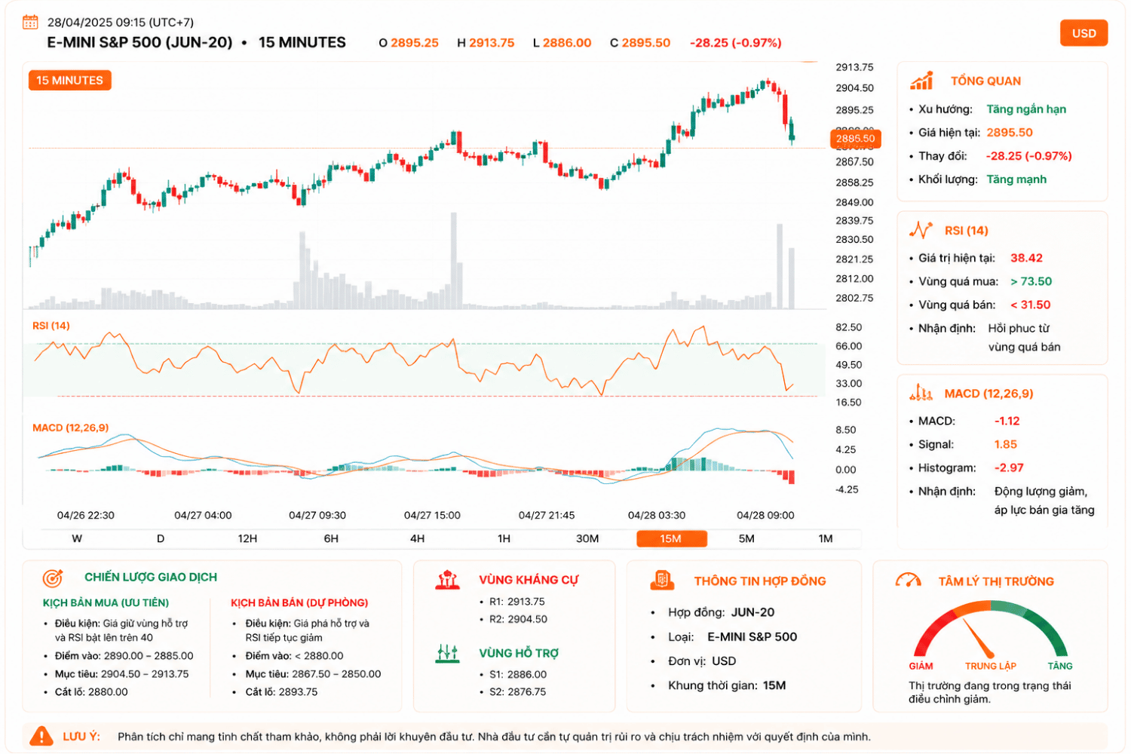
Task: Click the MACD candlestick icon in side panel
Action: [921, 393]
